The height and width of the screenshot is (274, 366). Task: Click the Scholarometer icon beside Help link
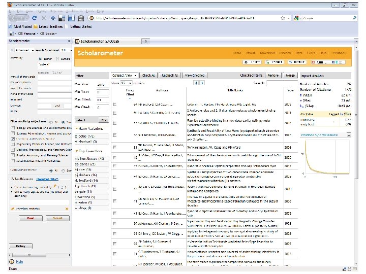point(11,261)
